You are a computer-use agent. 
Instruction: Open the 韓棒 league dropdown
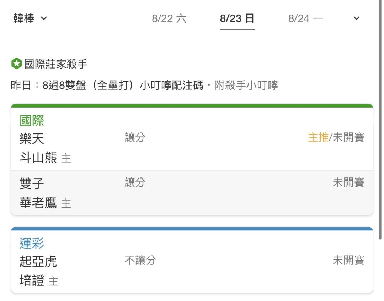click(x=30, y=18)
